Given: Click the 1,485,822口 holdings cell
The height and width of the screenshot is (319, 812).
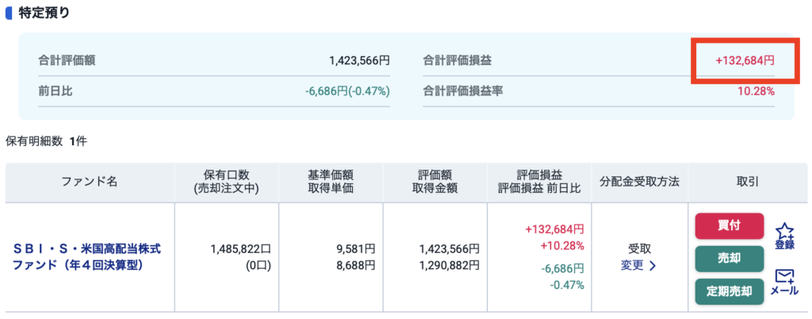Looking at the screenshot, I should 241,248.
